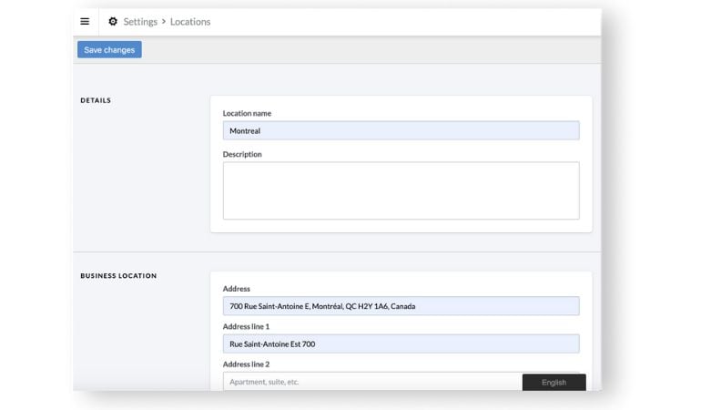Click the Address line 1 label
Image resolution: width=701 pixels, height=410 pixels.
coord(247,327)
